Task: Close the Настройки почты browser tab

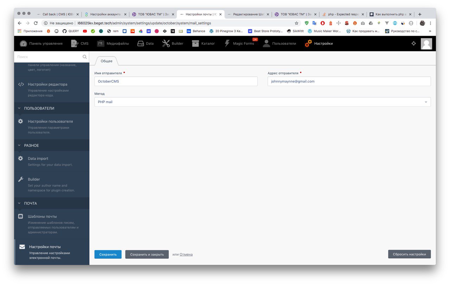Action: pyautogui.click(x=220, y=14)
